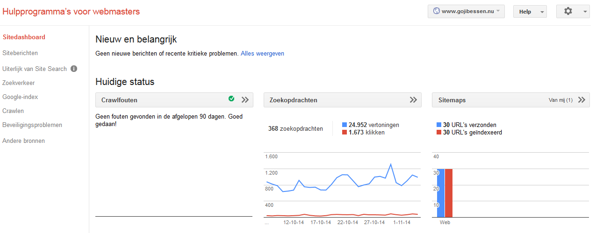Viewport: 603px width, 233px height.
Task: Select Siteberichten in the sidebar
Action: (x=20, y=53)
